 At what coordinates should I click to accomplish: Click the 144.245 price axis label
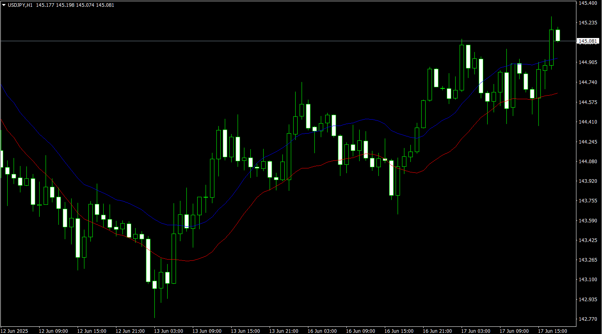pos(588,142)
